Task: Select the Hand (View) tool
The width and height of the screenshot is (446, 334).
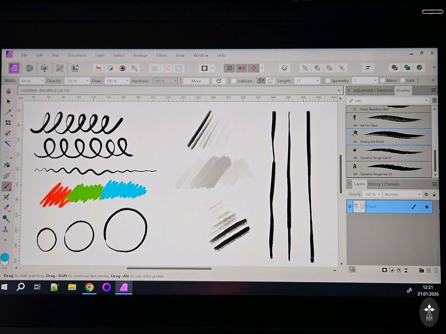Action: point(8,91)
